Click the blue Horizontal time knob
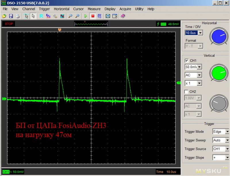The image size is (230, 176). pos(218,36)
